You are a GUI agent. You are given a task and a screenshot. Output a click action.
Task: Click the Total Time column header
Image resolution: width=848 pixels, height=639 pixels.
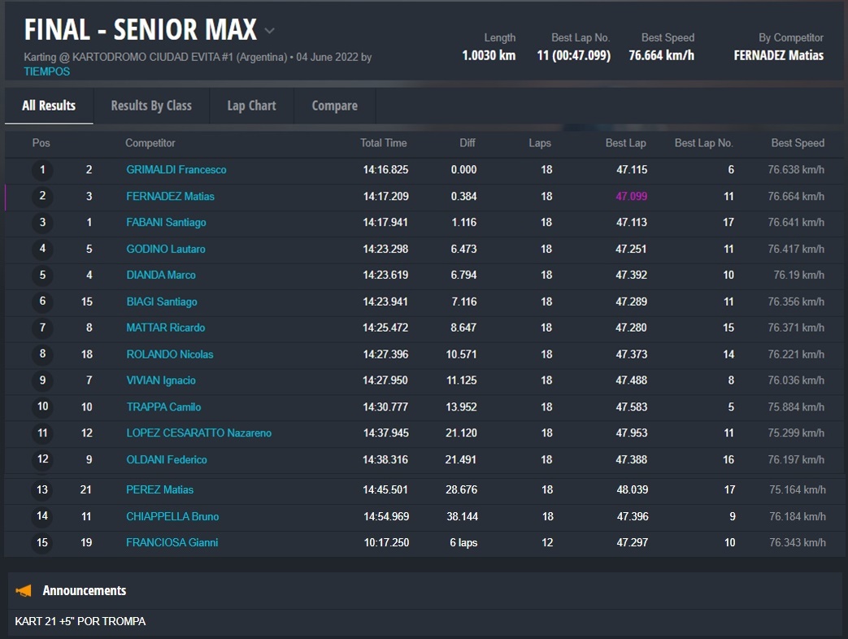(383, 143)
